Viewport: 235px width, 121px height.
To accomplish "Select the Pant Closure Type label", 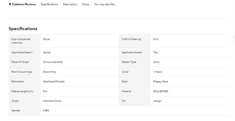I will click(22, 72).
